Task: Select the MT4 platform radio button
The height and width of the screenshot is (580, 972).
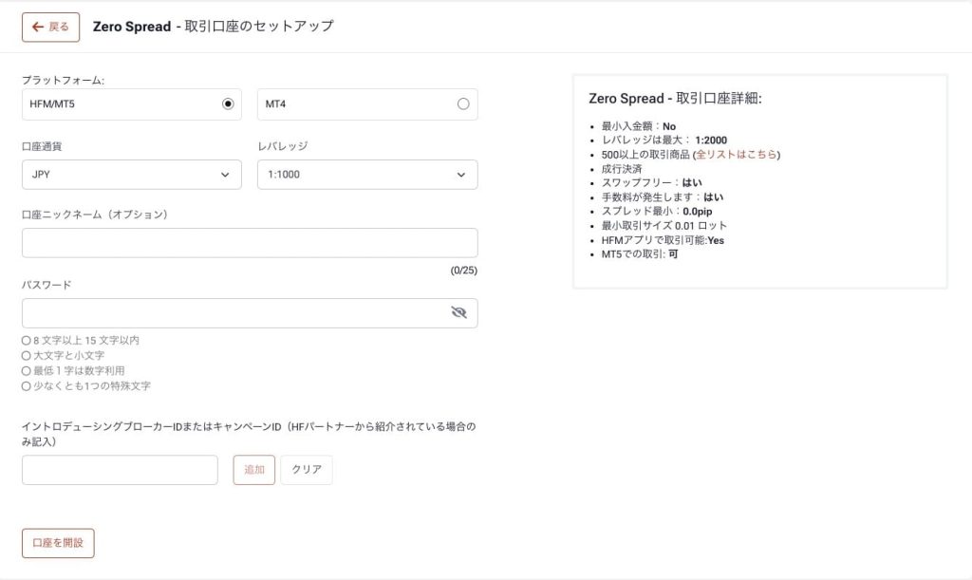Action: (464, 104)
